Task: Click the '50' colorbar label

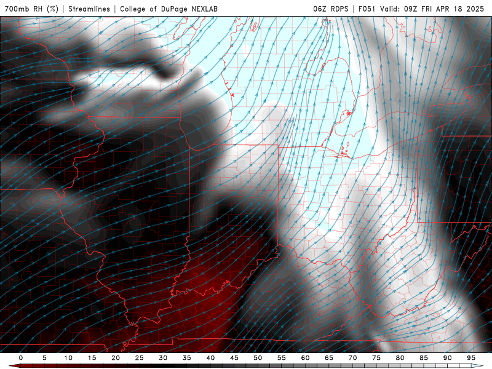Action: pyautogui.click(x=258, y=358)
